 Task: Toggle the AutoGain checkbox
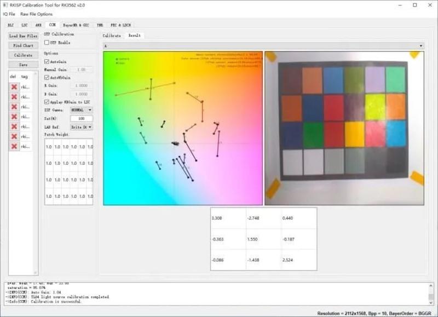point(47,61)
